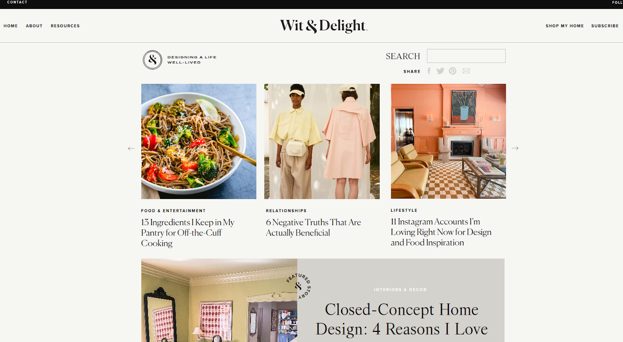Viewport: 623px width, 342px height.
Task: Share on Pinterest icon
Action: [x=452, y=71]
